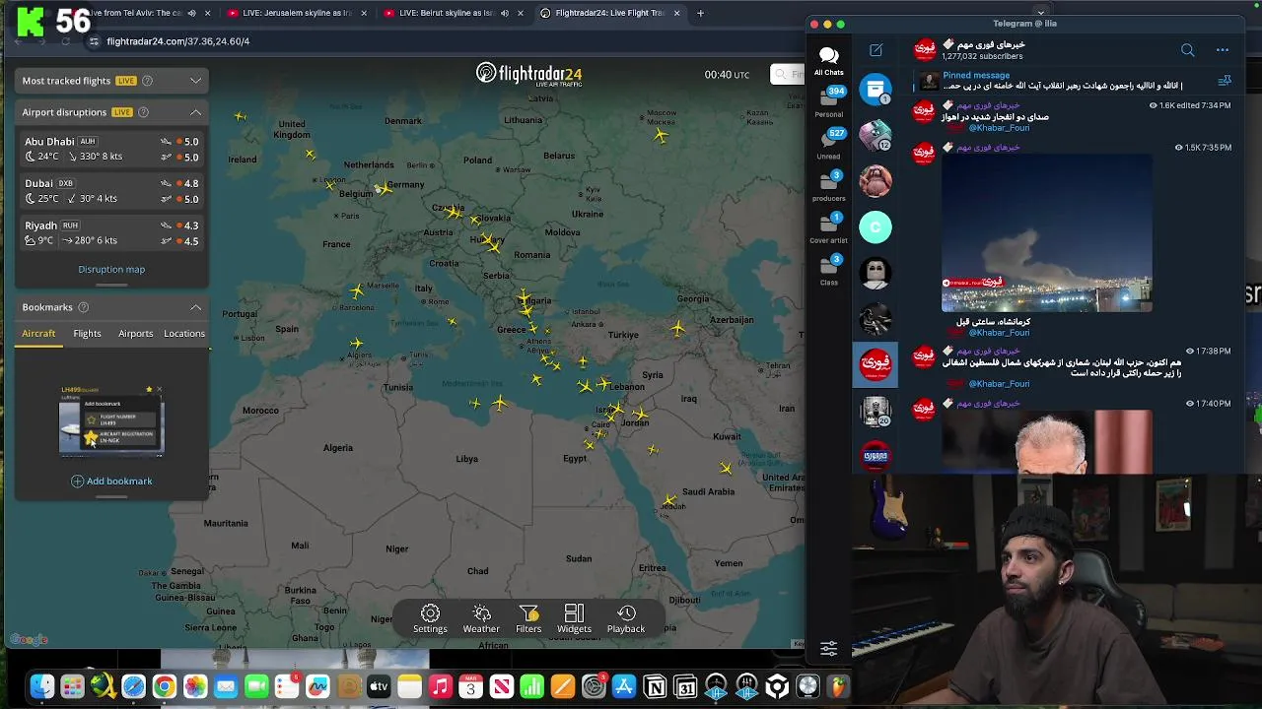Image resolution: width=1262 pixels, height=709 pixels.
Task: Mute the Tel Aviv live tab audio
Action: pos(191,13)
